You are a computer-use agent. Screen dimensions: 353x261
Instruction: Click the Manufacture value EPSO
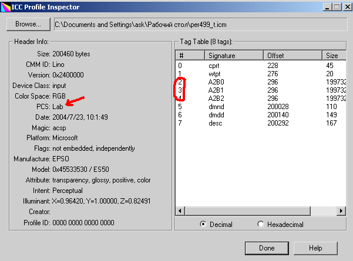click(60, 159)
